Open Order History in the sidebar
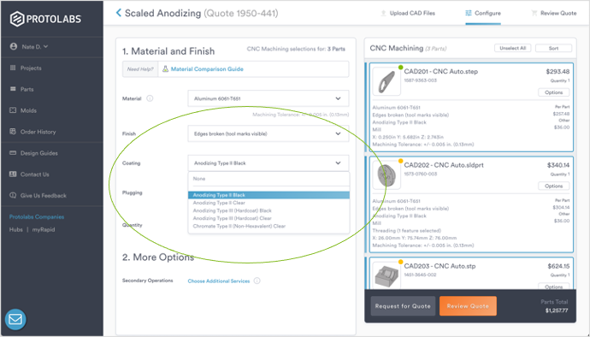590x337 pixels. tap(38, 132)
